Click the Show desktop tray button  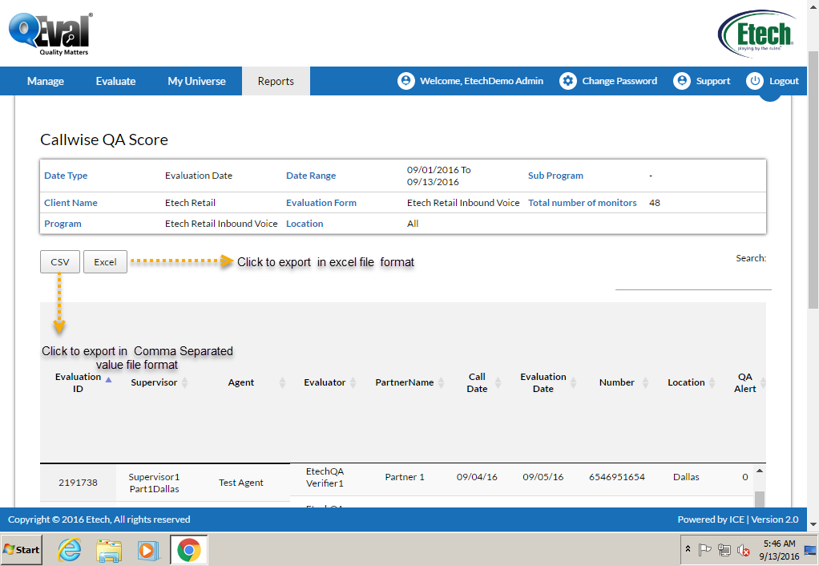pos(810,550)
